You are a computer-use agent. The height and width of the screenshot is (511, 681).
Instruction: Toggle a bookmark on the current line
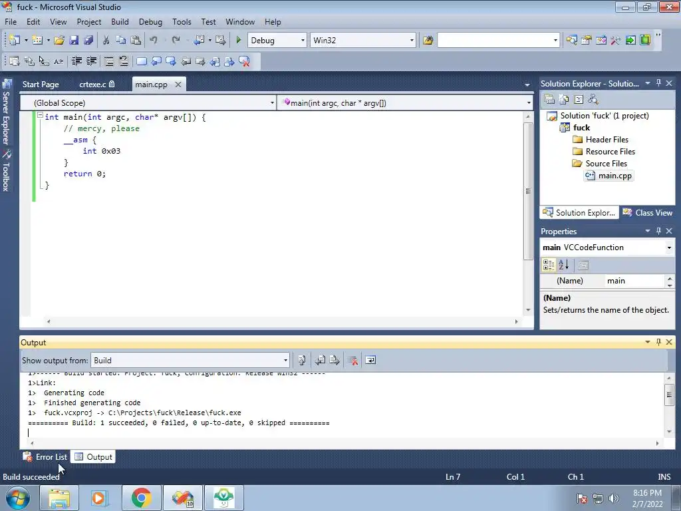[x=142, y=61]
